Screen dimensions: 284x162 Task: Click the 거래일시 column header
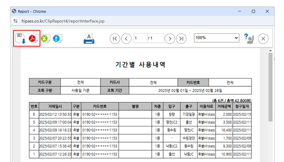[x=55, y=106]
